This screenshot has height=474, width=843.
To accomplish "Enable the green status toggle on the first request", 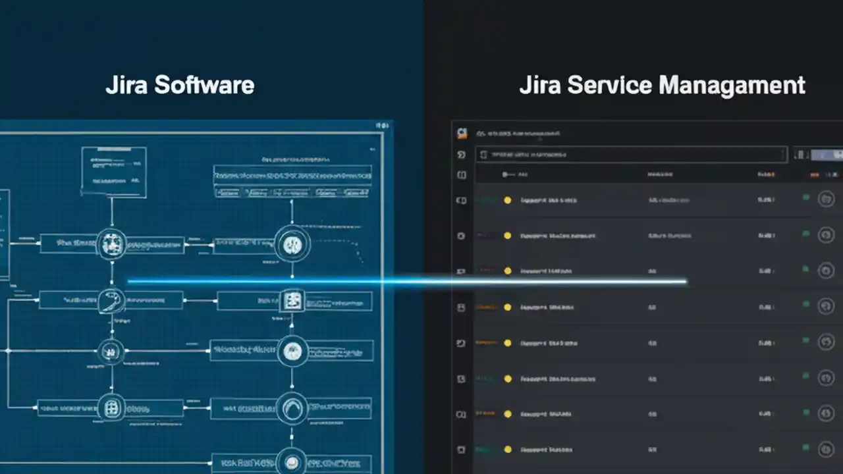I will click(x=806, y=199).
